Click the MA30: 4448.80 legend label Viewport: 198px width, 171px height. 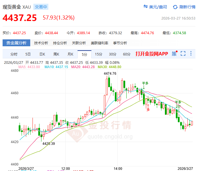click(x=109, y=67)
